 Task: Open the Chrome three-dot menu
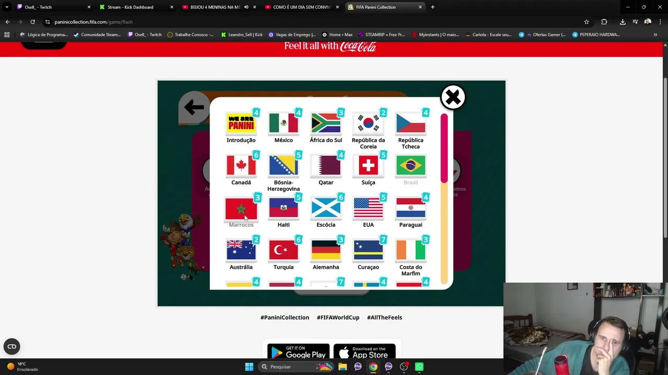(x=660, y=22)
